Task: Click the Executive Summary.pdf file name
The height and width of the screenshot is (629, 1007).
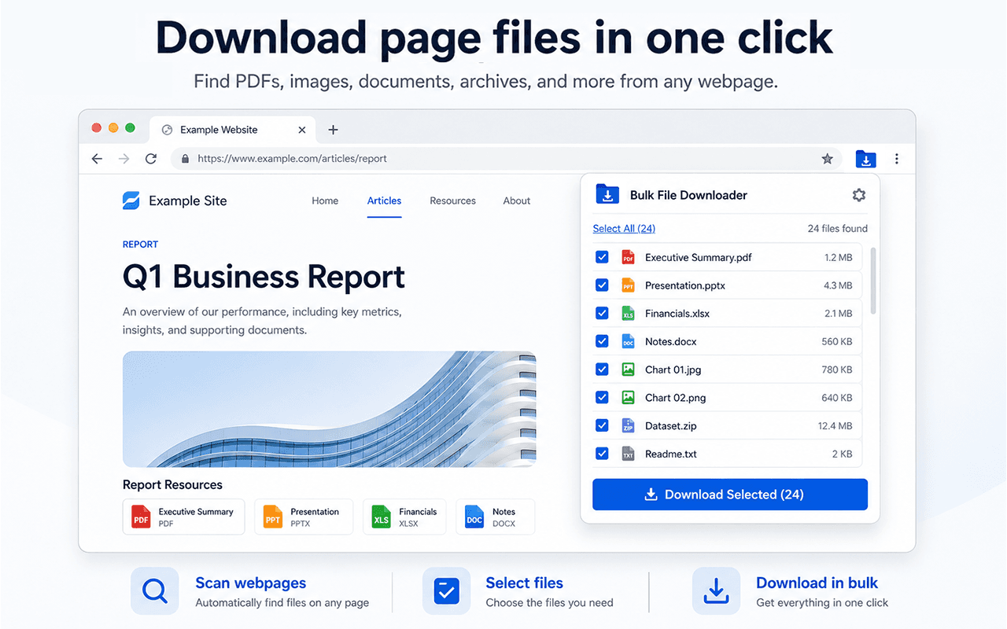Action: tap(698, 257)
